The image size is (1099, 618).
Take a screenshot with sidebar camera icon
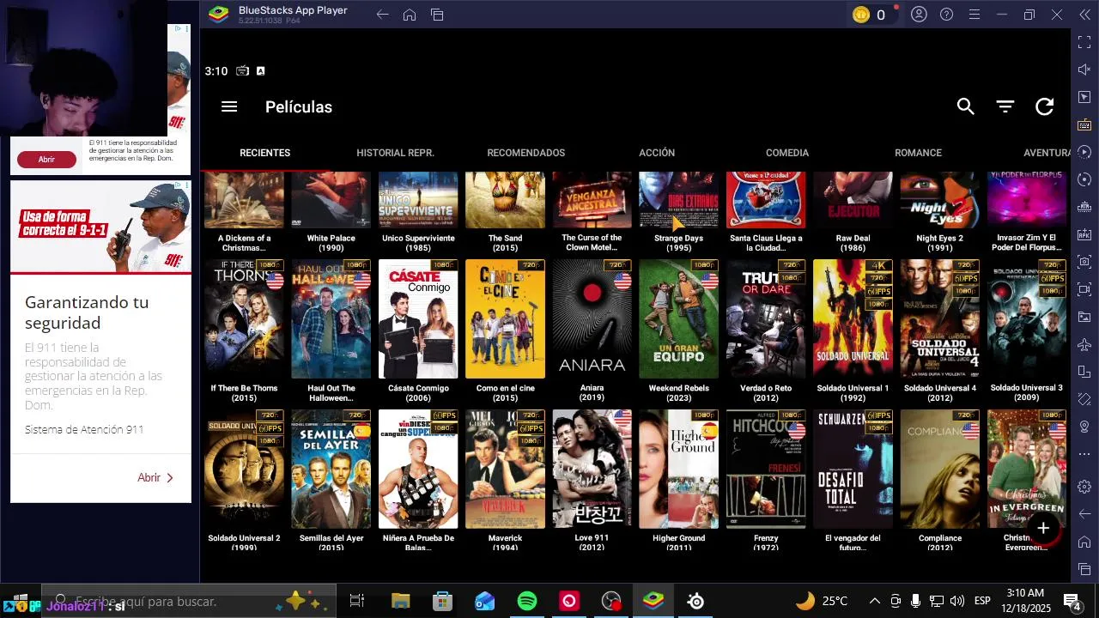[x=1084, y=262]
